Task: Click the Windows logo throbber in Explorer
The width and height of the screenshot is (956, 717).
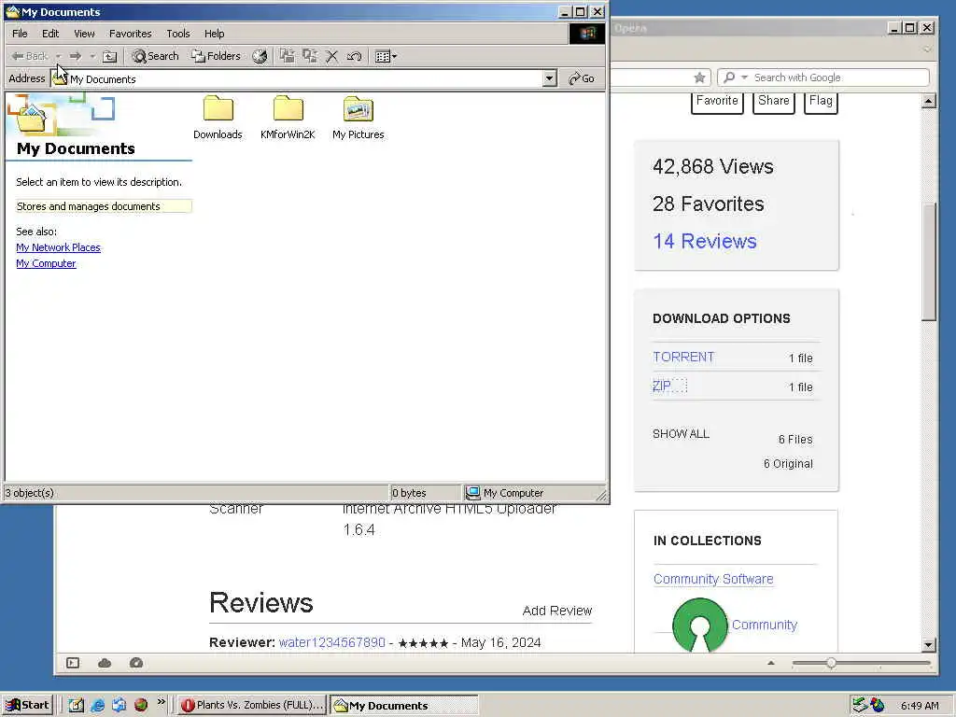Action: (587, 34)
